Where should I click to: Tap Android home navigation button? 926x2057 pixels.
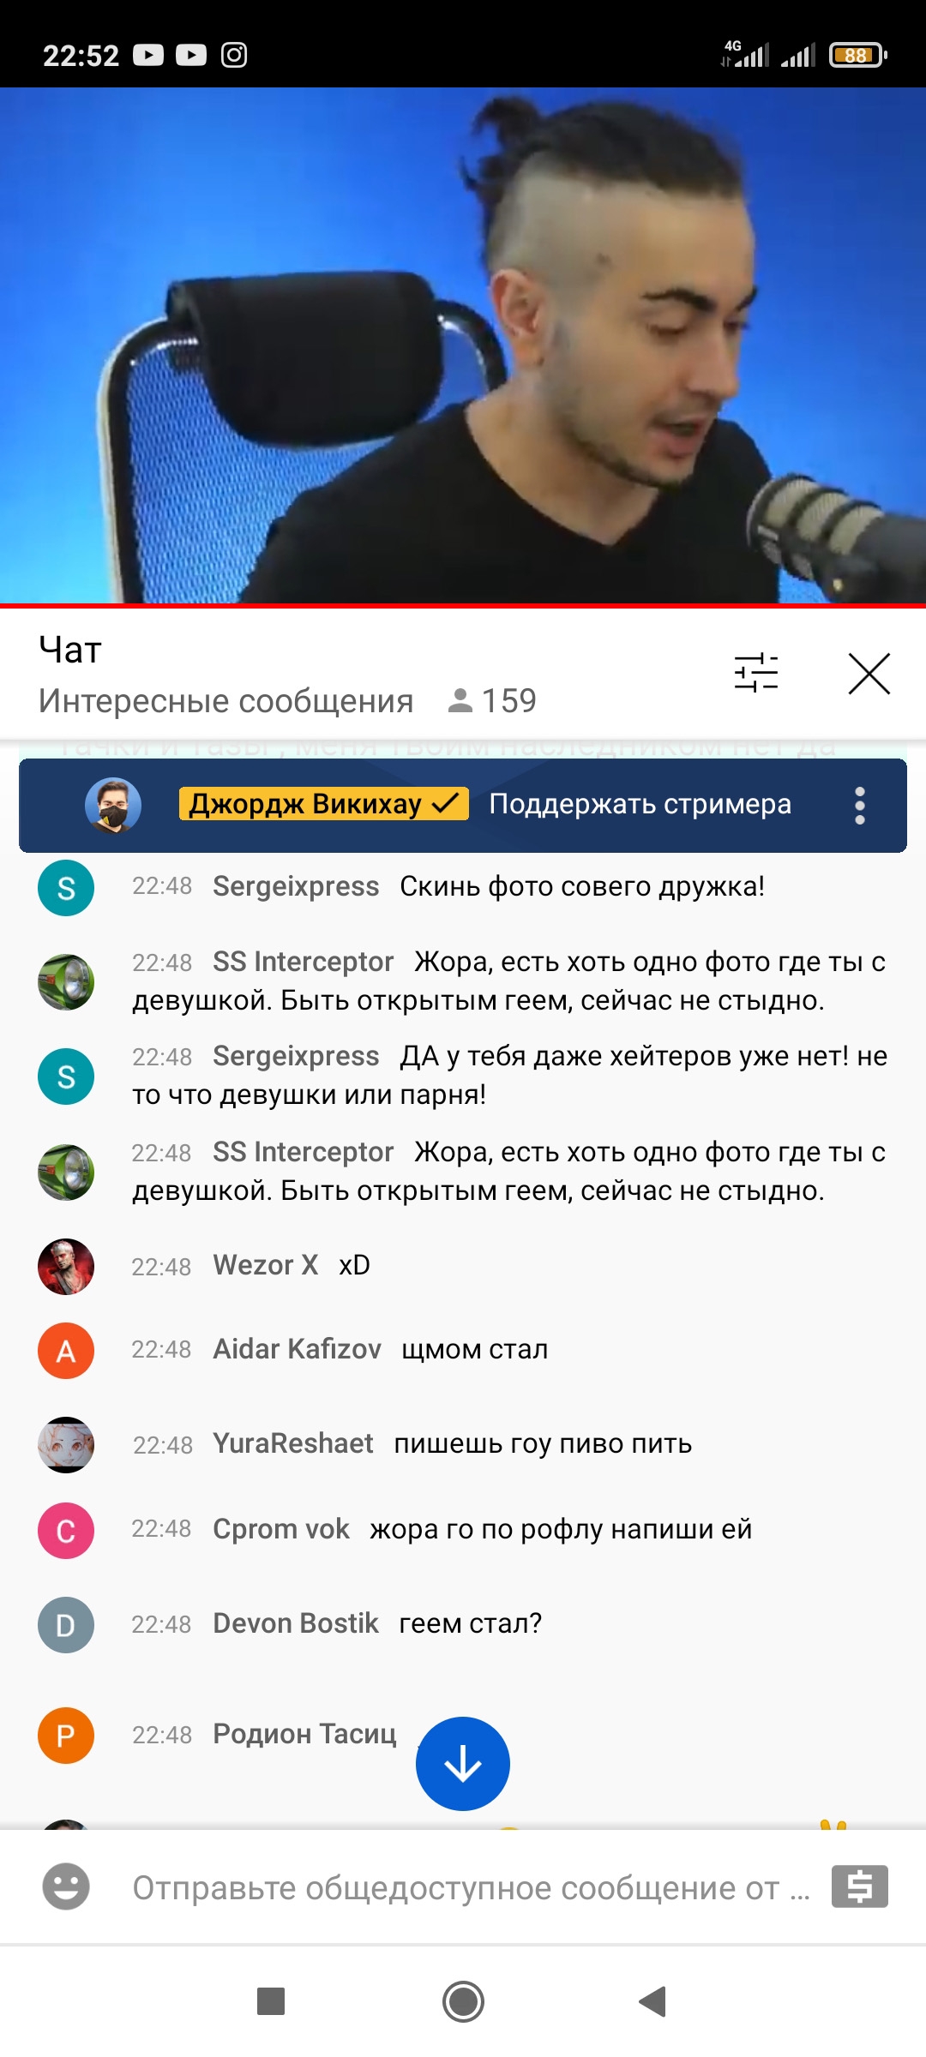click(463, 2001)
